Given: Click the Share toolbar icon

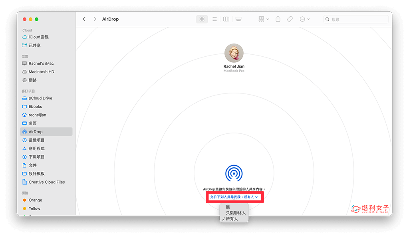Looking at the screenshot, I should tap(278, 19).
